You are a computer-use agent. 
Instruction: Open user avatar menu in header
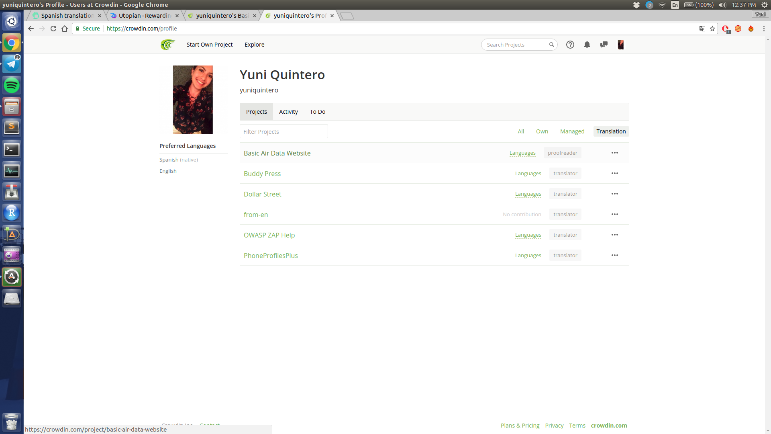pyautogui.click(x=620, y=45)
